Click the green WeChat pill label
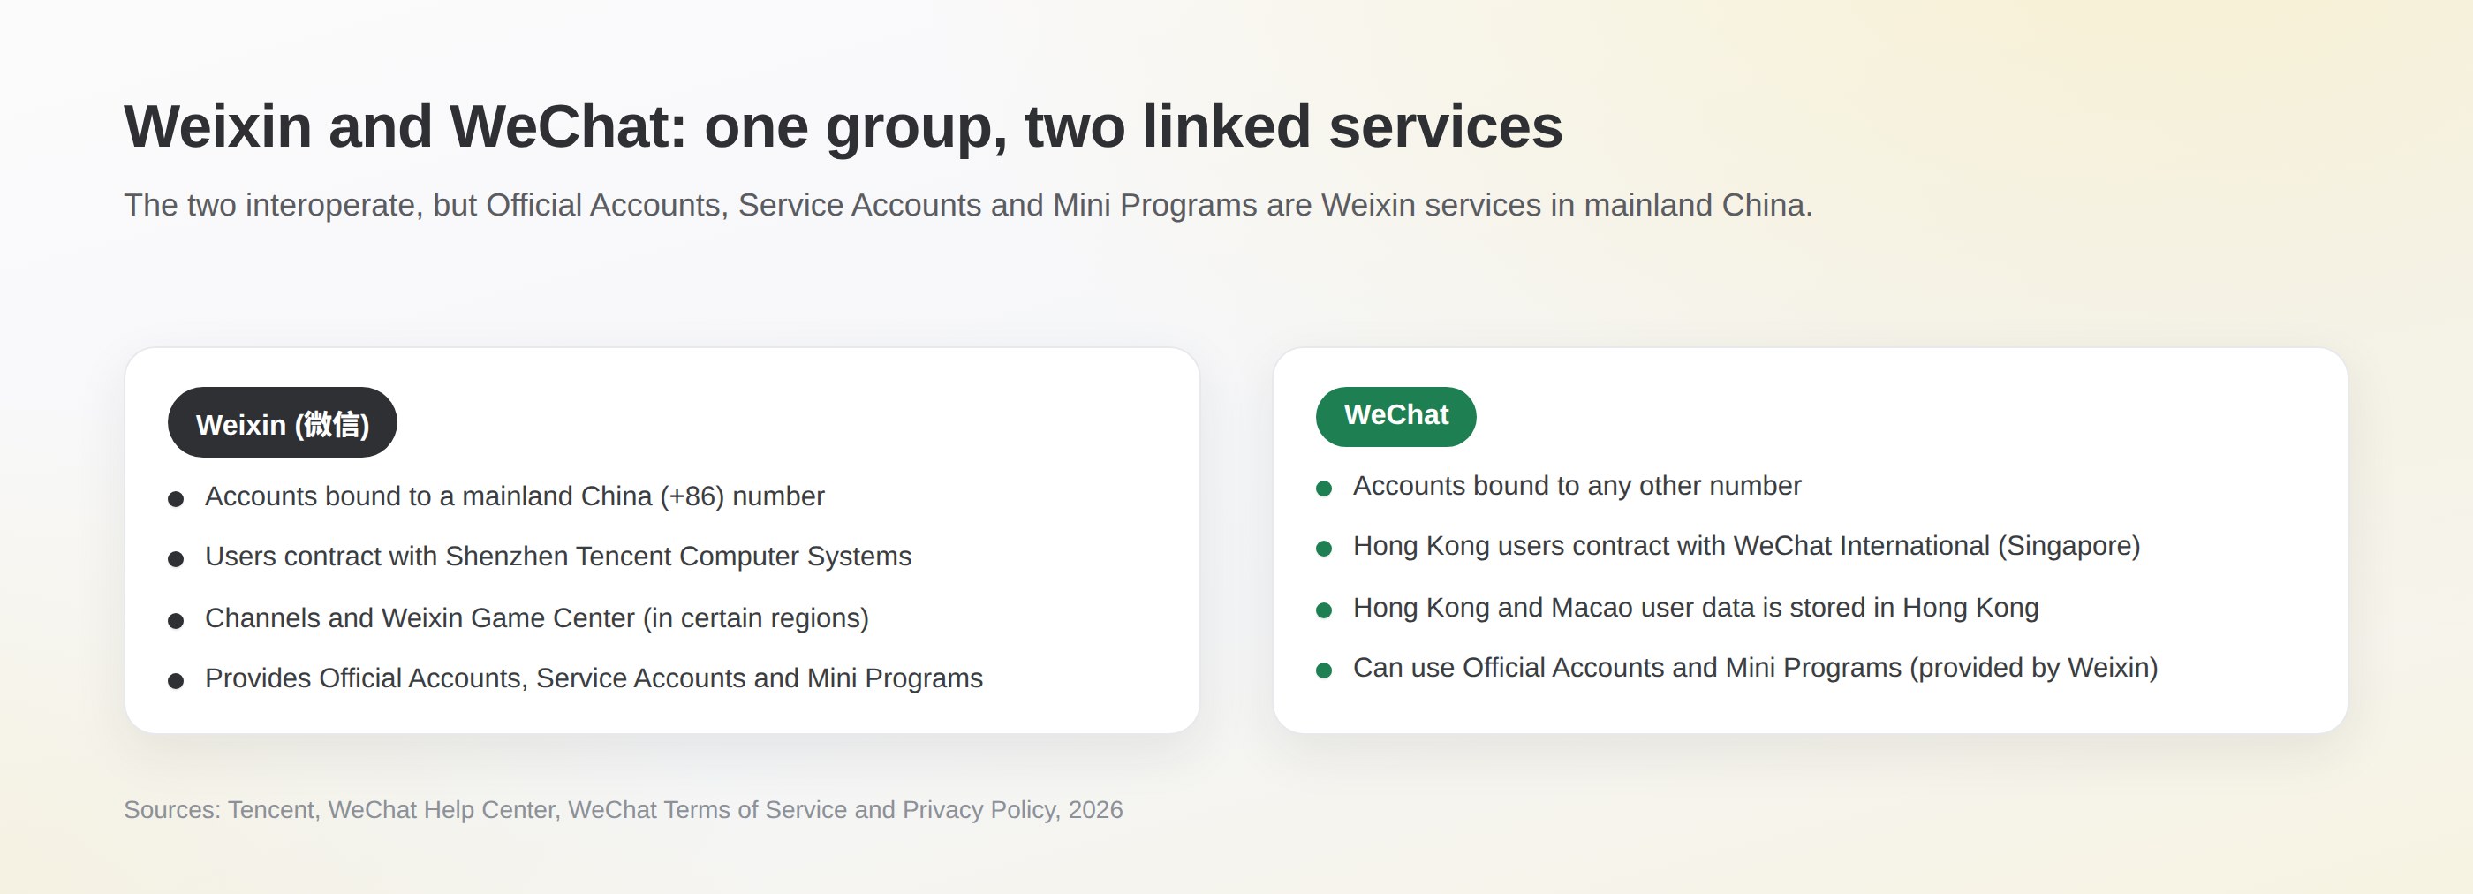This screenshot has height=894, width=2473. click(1395, 416)
